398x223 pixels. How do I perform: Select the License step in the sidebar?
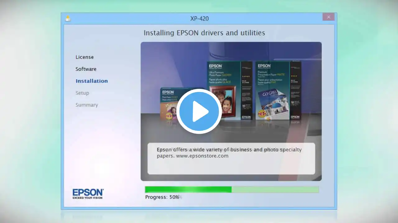click(85, 57)
